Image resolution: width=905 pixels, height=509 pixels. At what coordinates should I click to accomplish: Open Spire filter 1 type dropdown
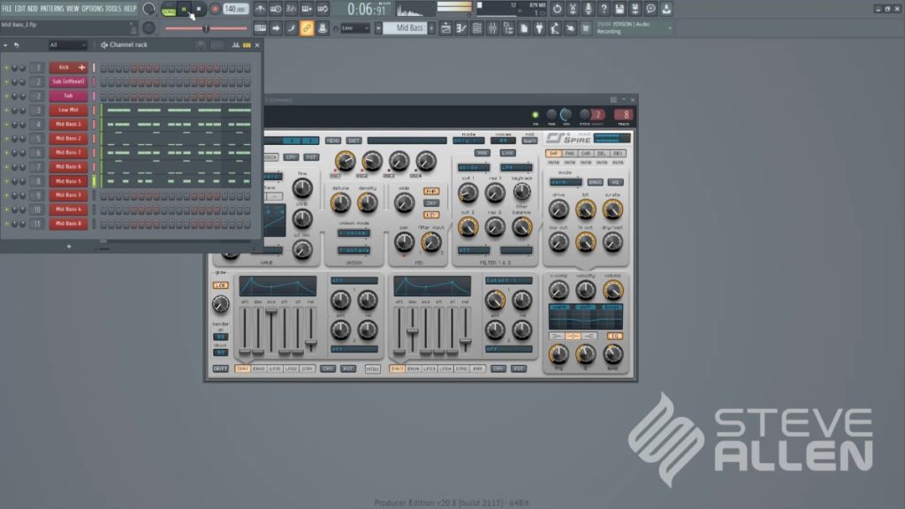click(474, 168)
